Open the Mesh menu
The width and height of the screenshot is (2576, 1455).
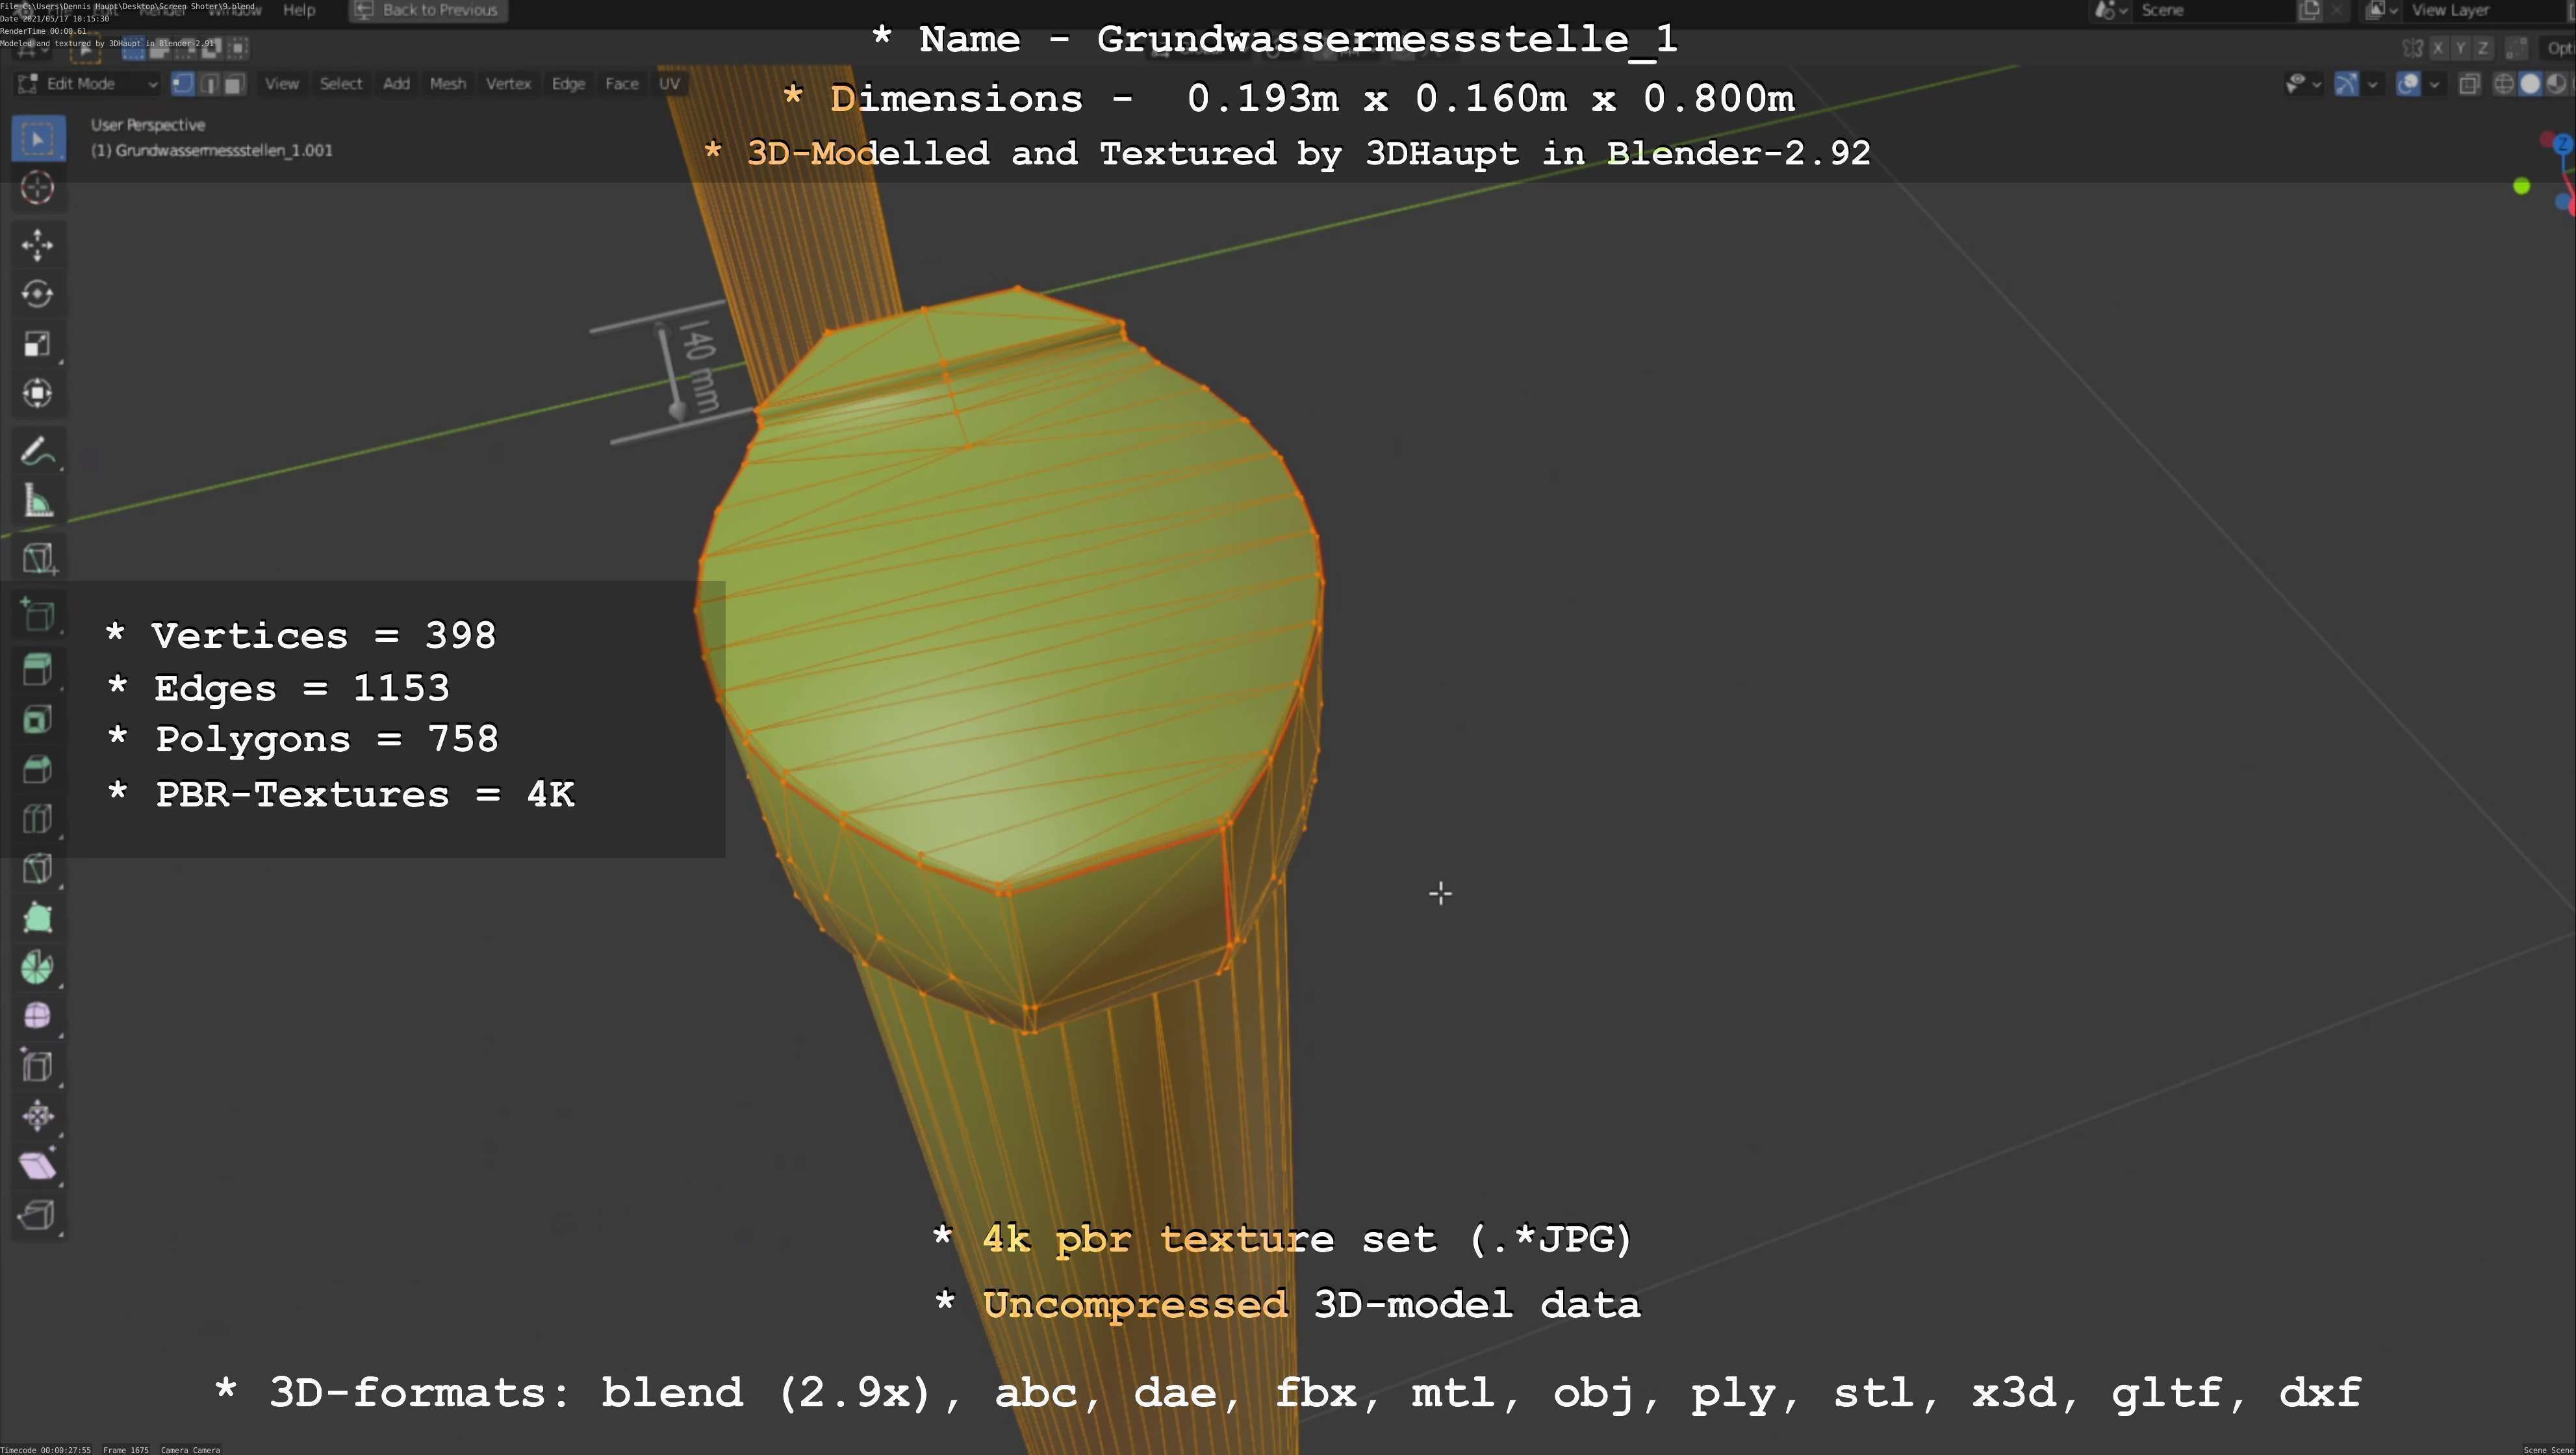(x=448, y=84)
